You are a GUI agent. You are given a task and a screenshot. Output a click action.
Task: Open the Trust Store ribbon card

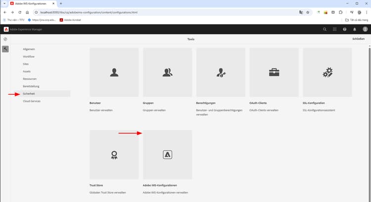pos(114,155)
